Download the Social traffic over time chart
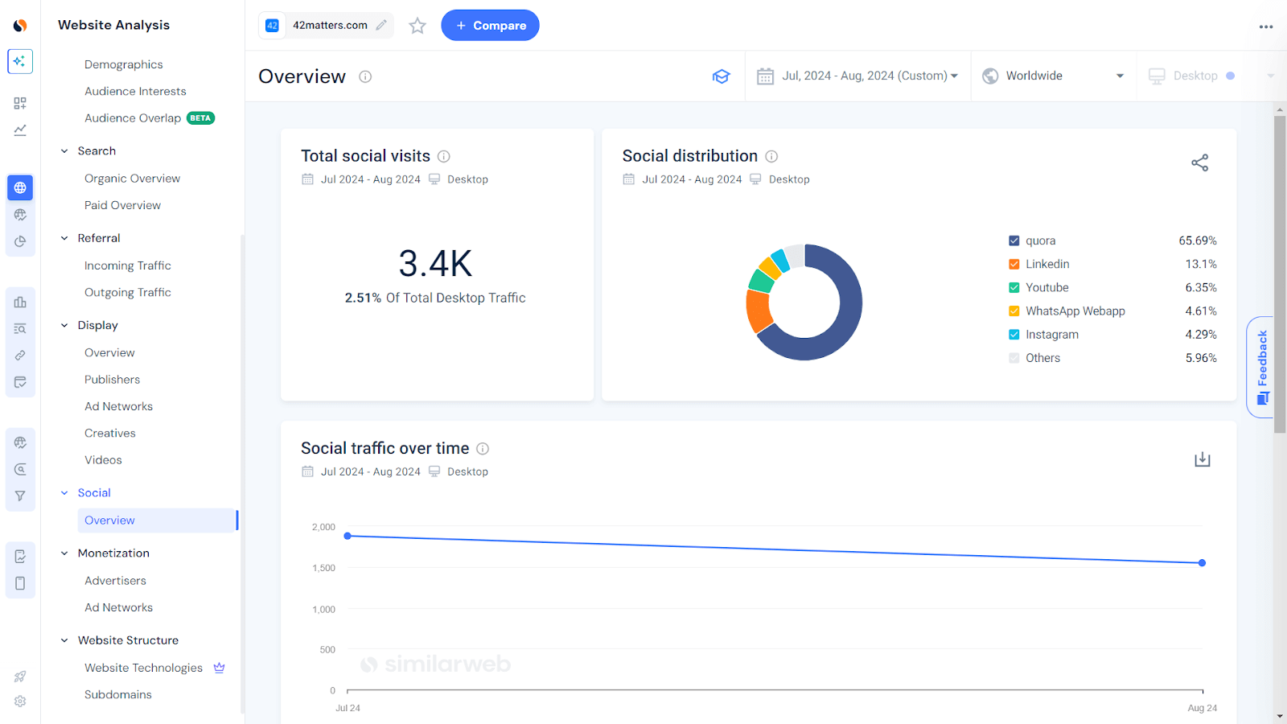Image resolution: width=1287 pixels, height=724 pixels. (x=1203, y=459)
